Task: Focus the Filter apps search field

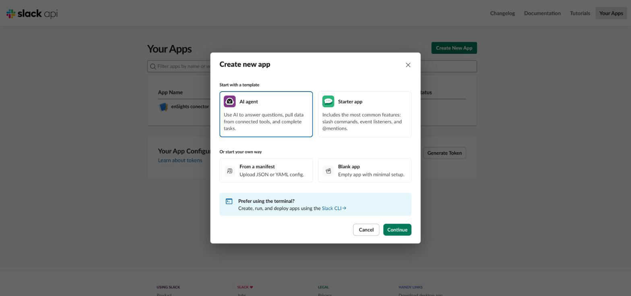Action: tap(312, 66)
